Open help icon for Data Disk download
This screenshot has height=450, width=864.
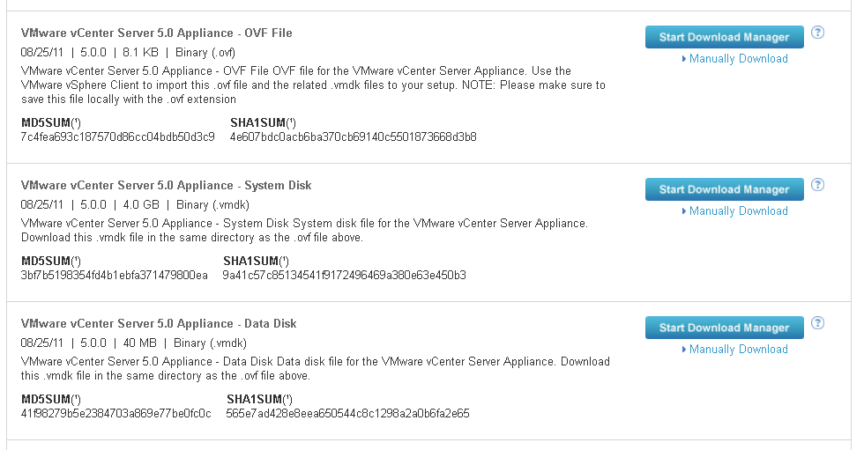[818, 323]
